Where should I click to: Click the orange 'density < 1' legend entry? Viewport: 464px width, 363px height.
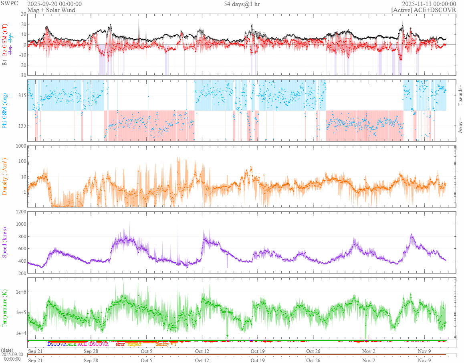pos(166,344)
